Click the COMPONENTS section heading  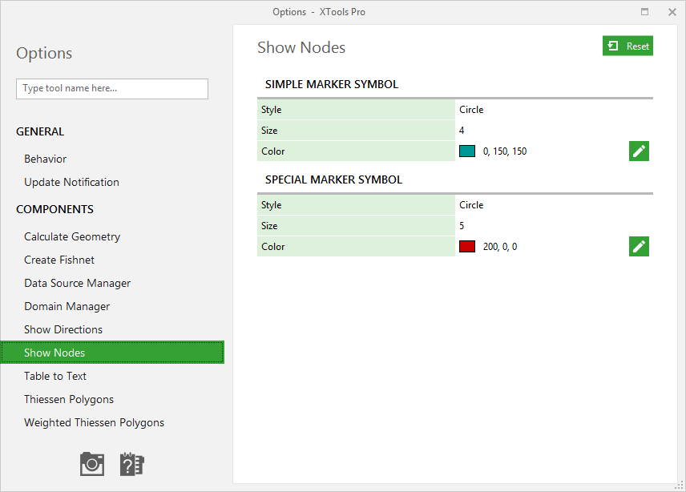(x=54, y=209)
